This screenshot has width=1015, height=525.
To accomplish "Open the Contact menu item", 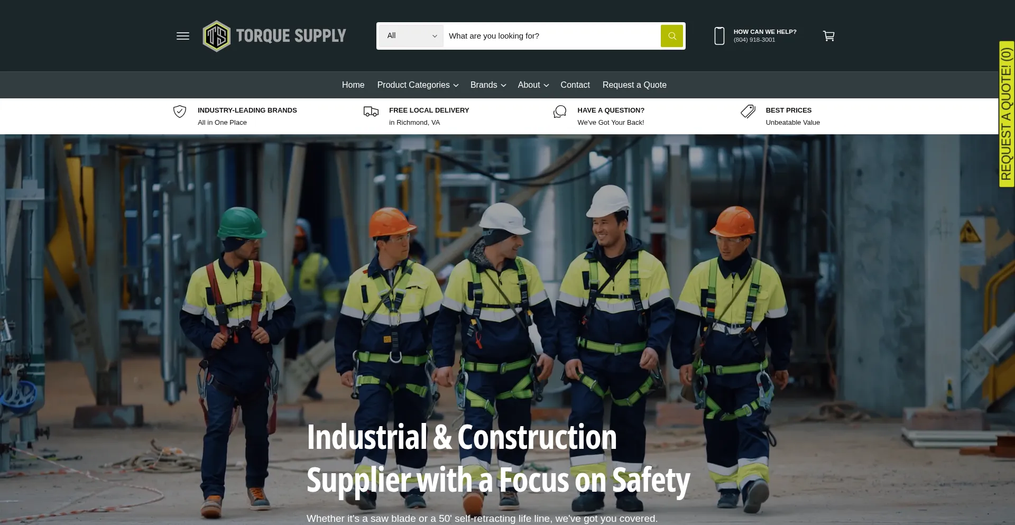I will tap(575, 85).
